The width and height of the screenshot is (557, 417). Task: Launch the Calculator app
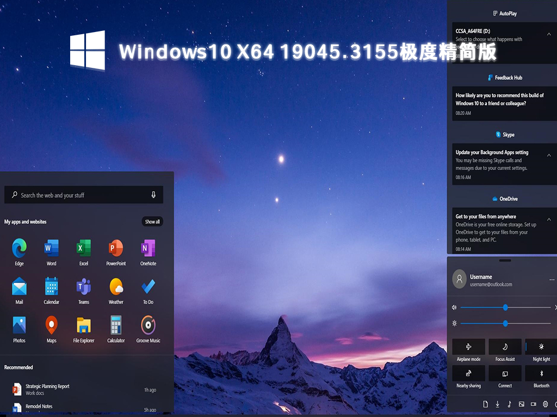coord(116,329)
